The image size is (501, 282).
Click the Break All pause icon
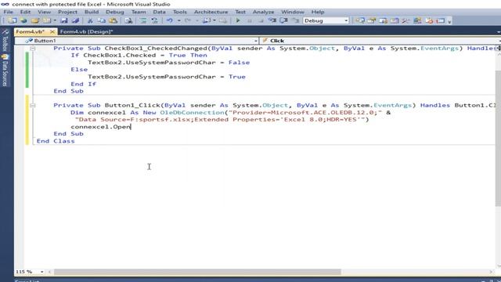pos(250,20)
